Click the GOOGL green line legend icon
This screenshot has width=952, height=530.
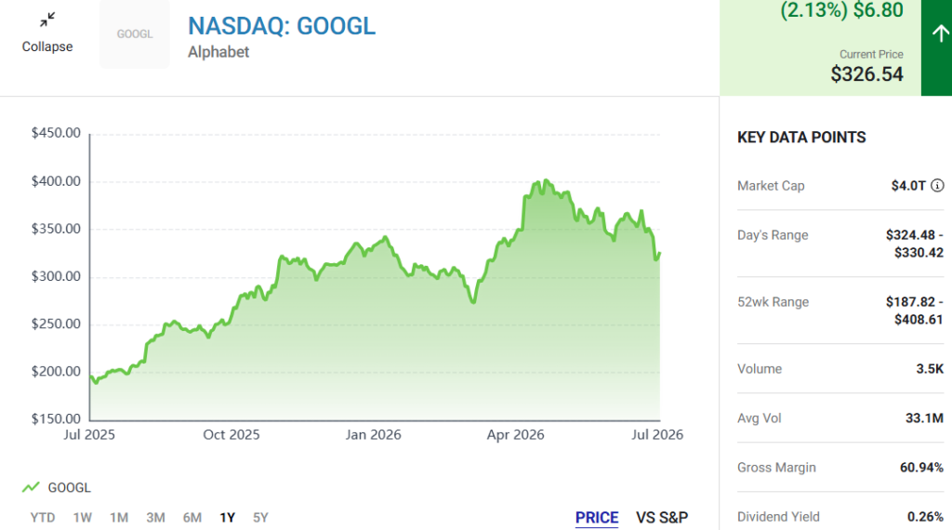pyautogui.click(x=31, y=487)
